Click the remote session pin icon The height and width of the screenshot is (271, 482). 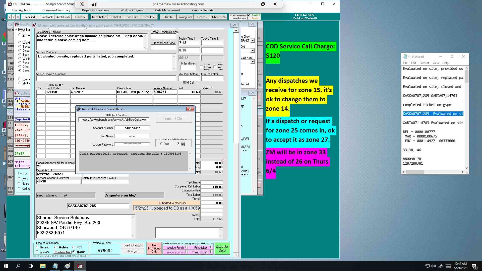tap(82, 4)
